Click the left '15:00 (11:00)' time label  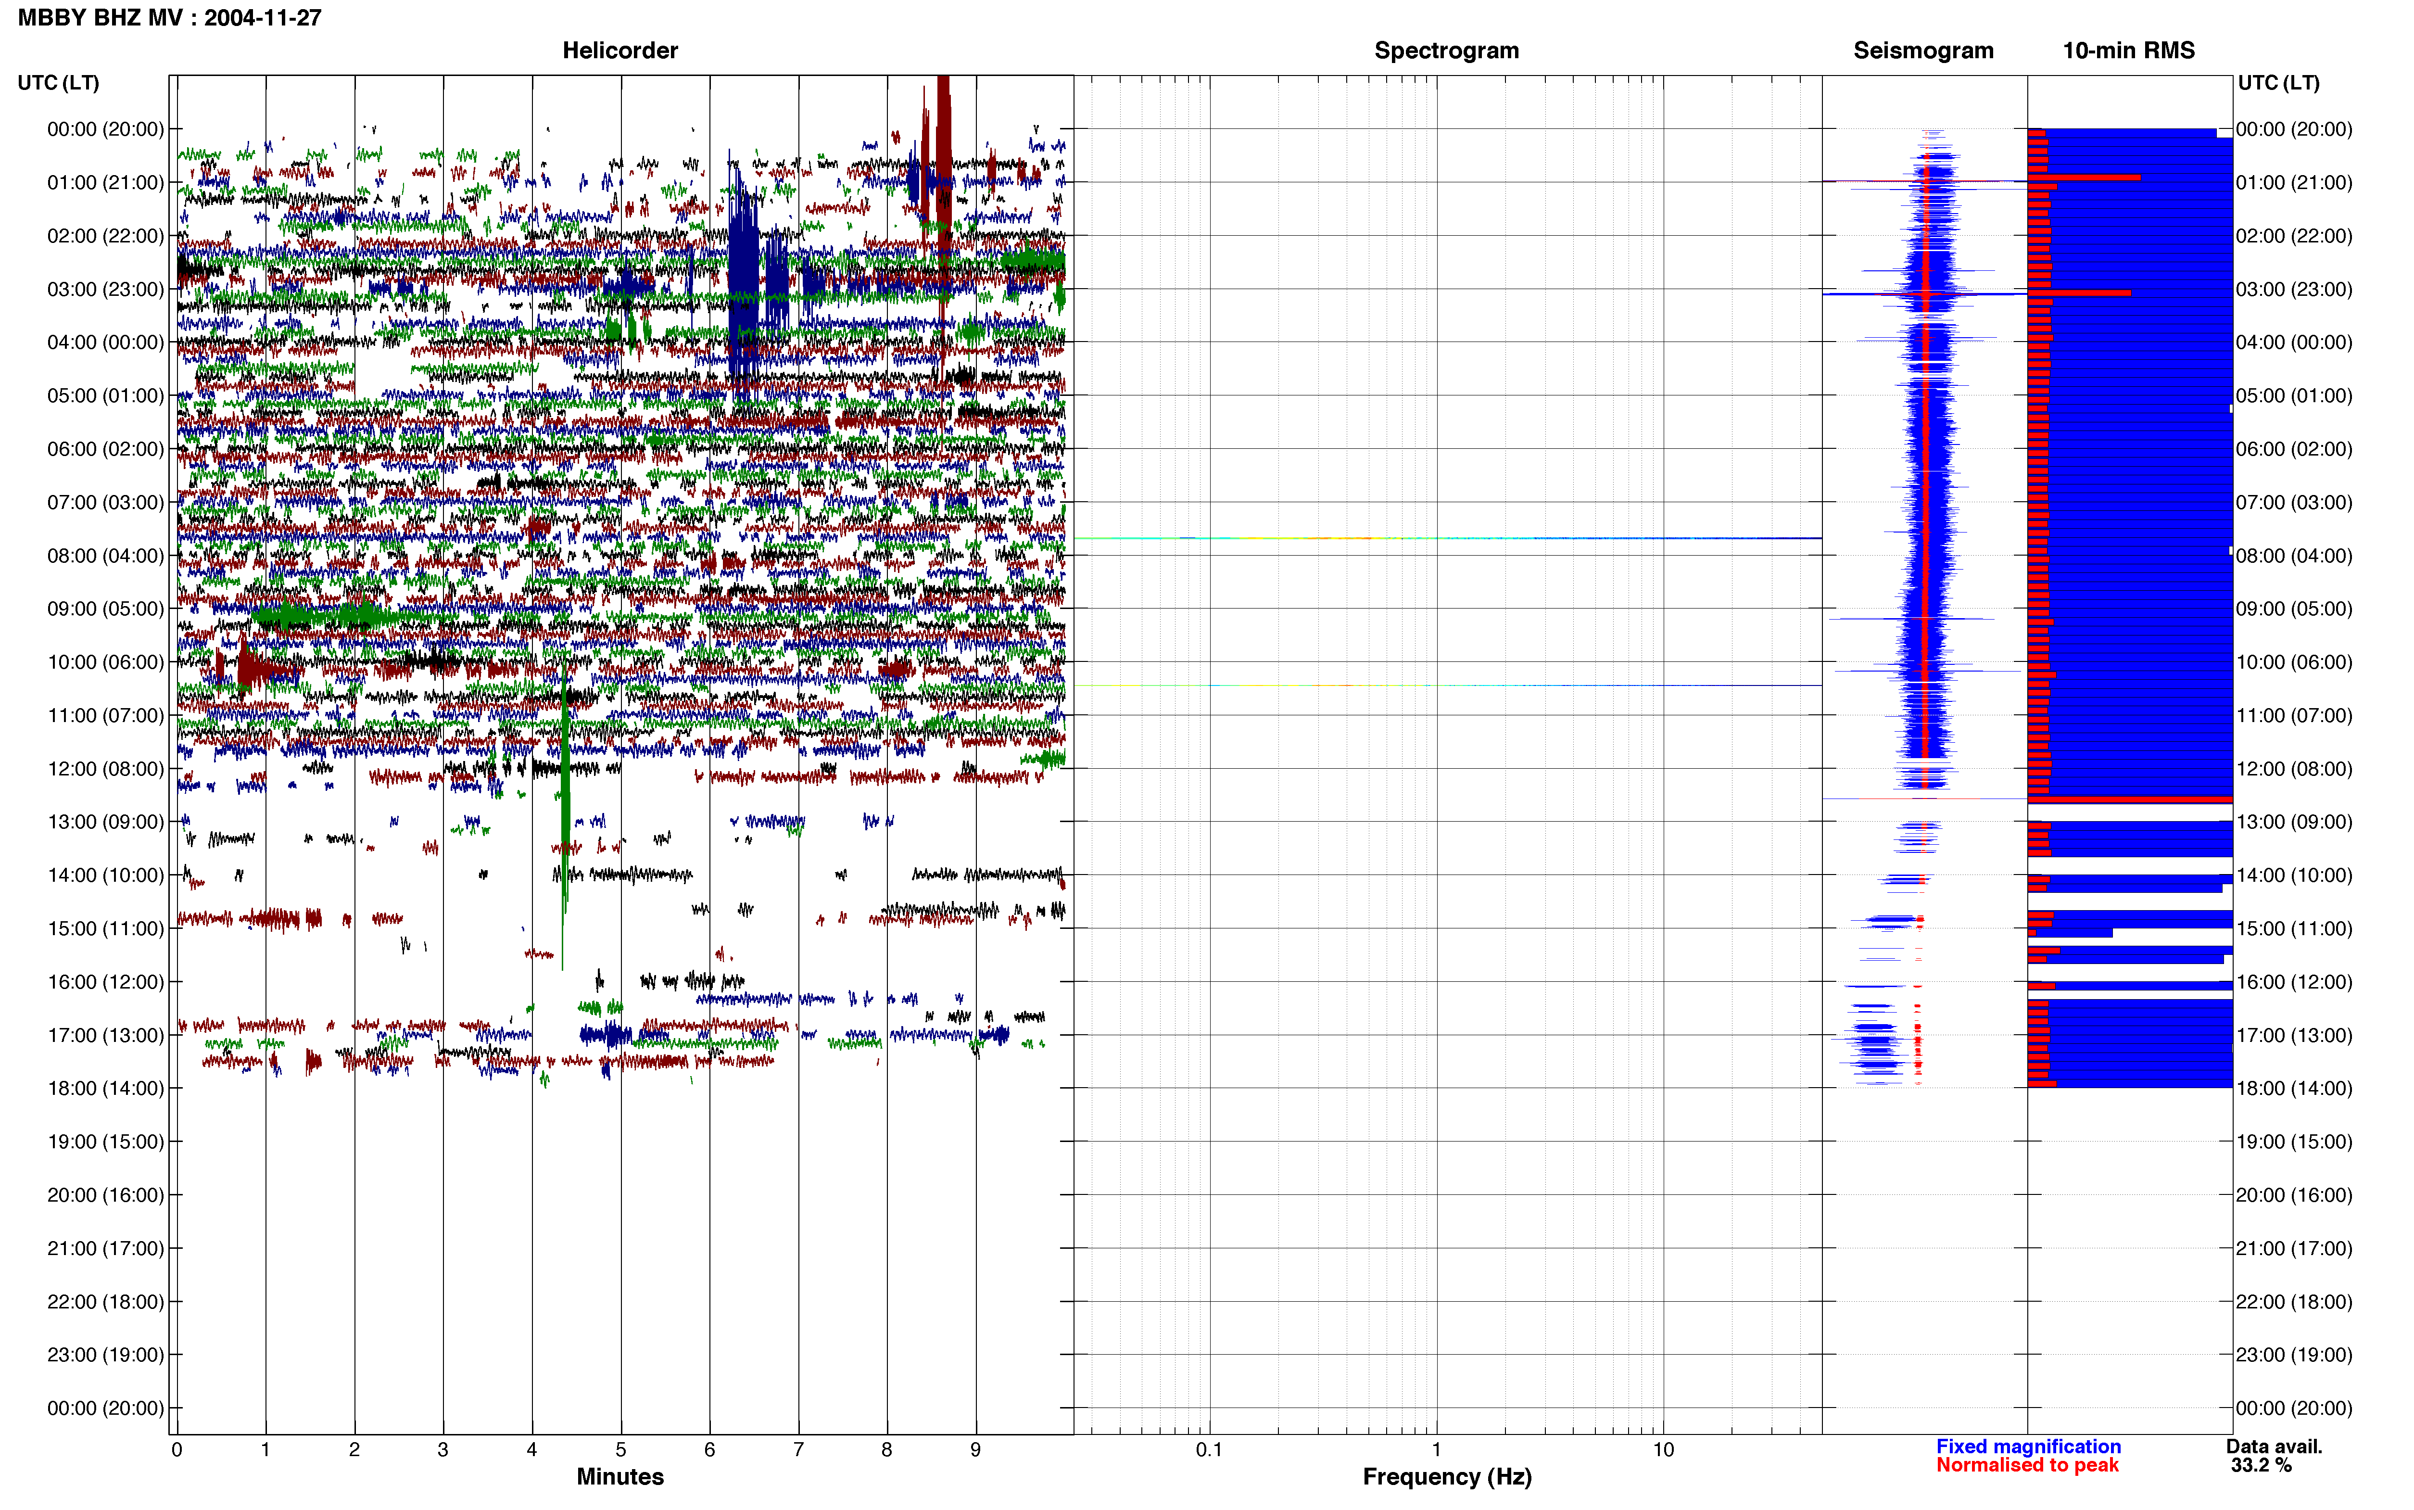click(x=106, y=929)
